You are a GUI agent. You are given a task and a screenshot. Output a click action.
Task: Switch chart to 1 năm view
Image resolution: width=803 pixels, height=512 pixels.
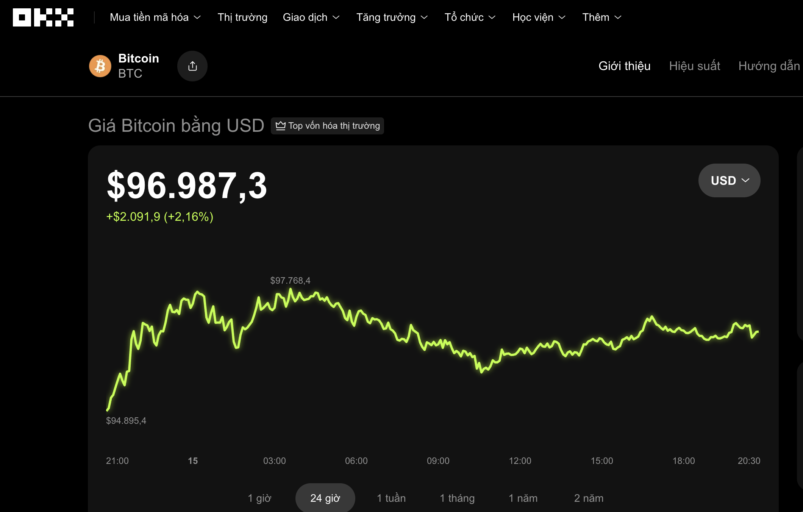click(523, 498)
